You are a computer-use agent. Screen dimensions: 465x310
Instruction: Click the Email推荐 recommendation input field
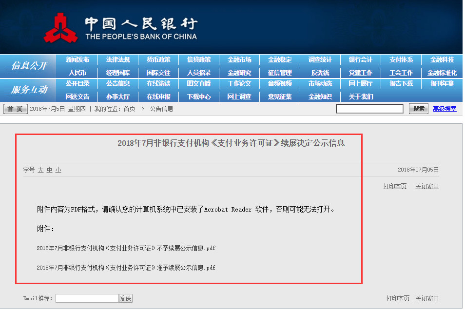coord(86,298)
